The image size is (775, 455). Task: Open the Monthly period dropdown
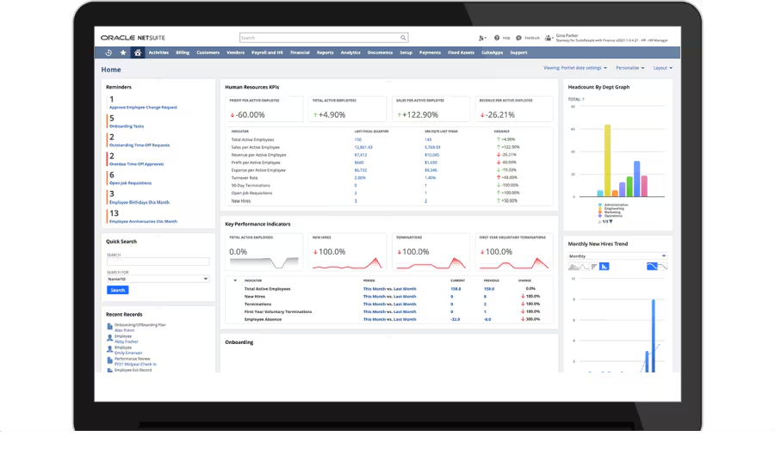[x=617, y=256]
